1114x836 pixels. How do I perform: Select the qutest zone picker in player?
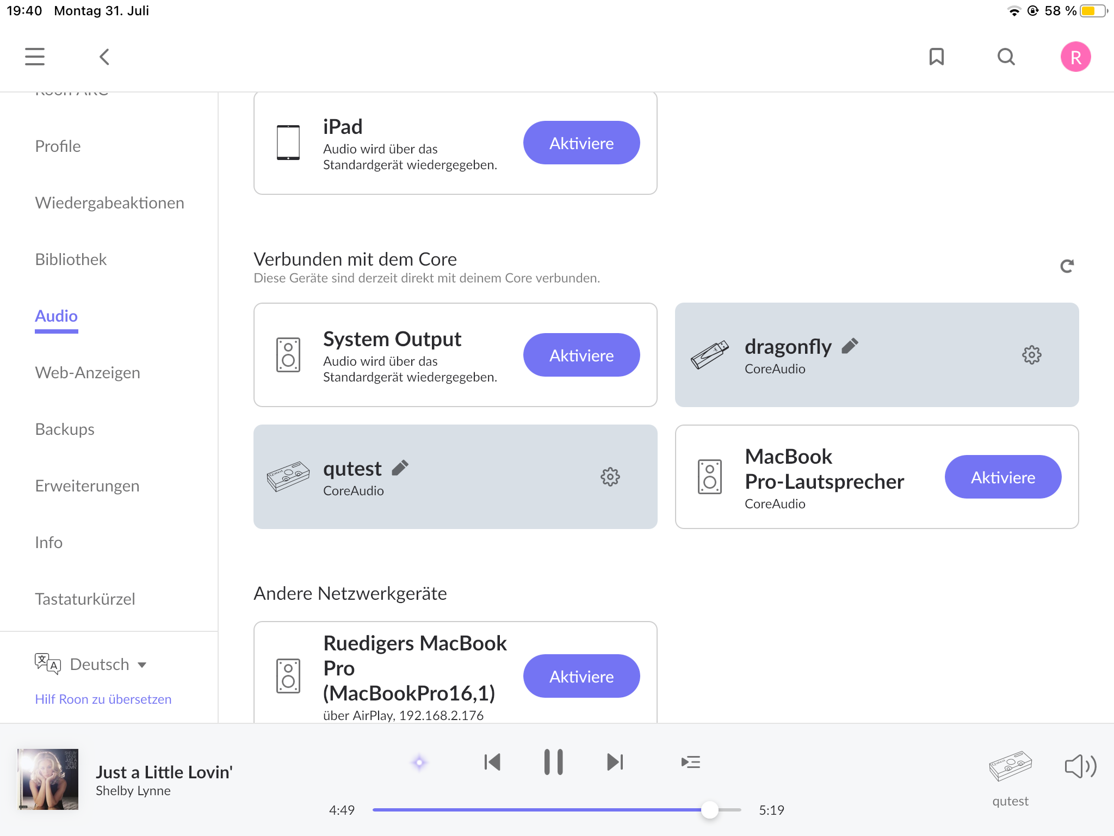(1010, 778)
